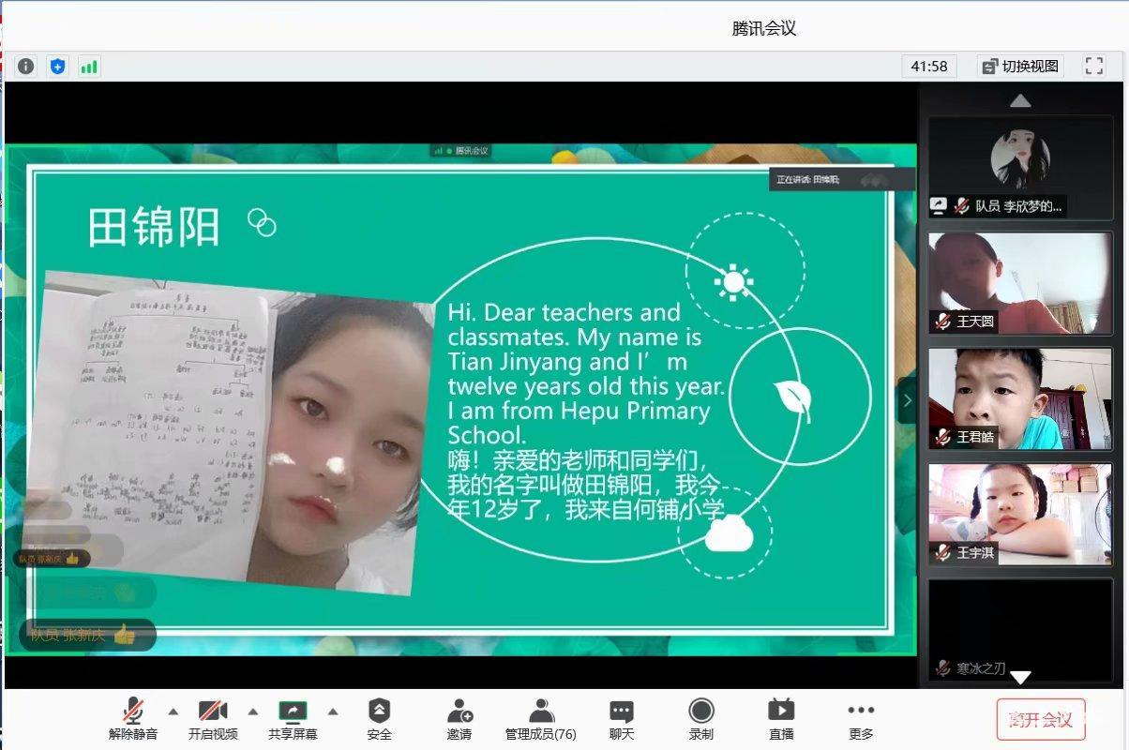Enter full screen mode icon
Image resolution: width=1129 pixels, height=750 pixels.
[1093, 66]
